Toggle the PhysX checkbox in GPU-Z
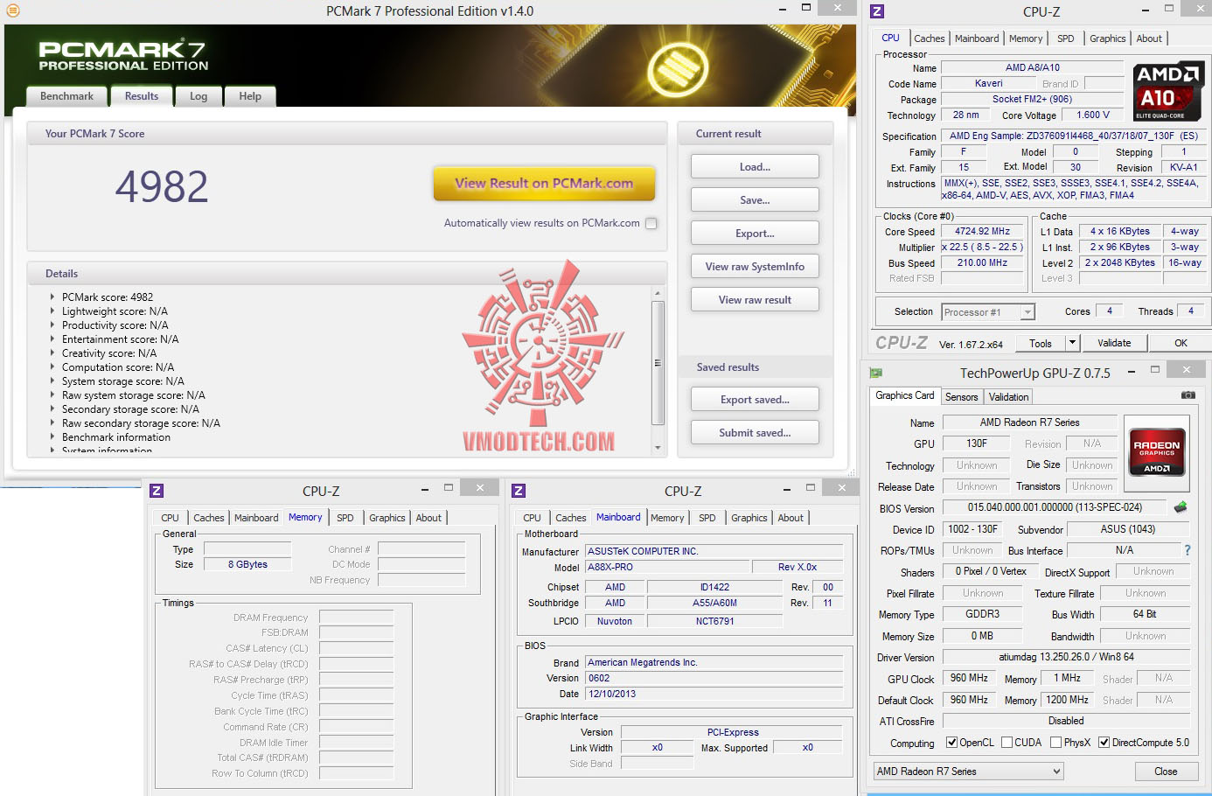The width and height of the screenshot is (1212, 796). click(1055, 743)
